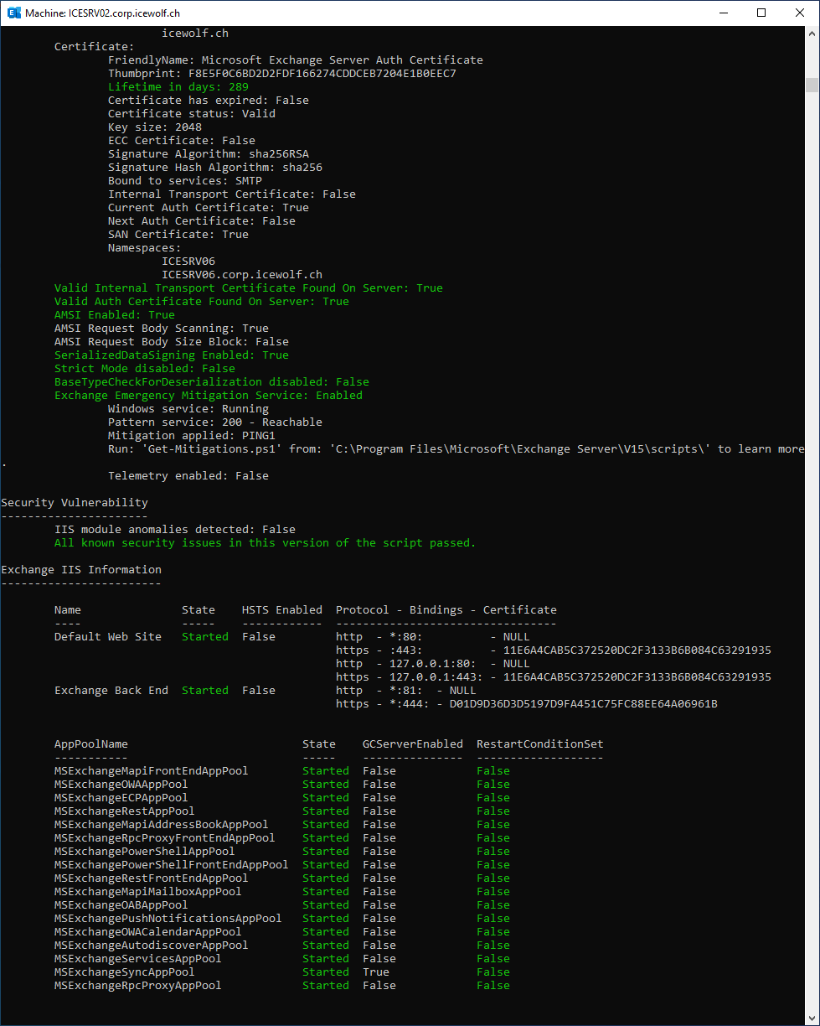Click the MSExchangeOWAAppPool entry
The width and height of the screenshot is (820, 1026).
tap(121, 785)
